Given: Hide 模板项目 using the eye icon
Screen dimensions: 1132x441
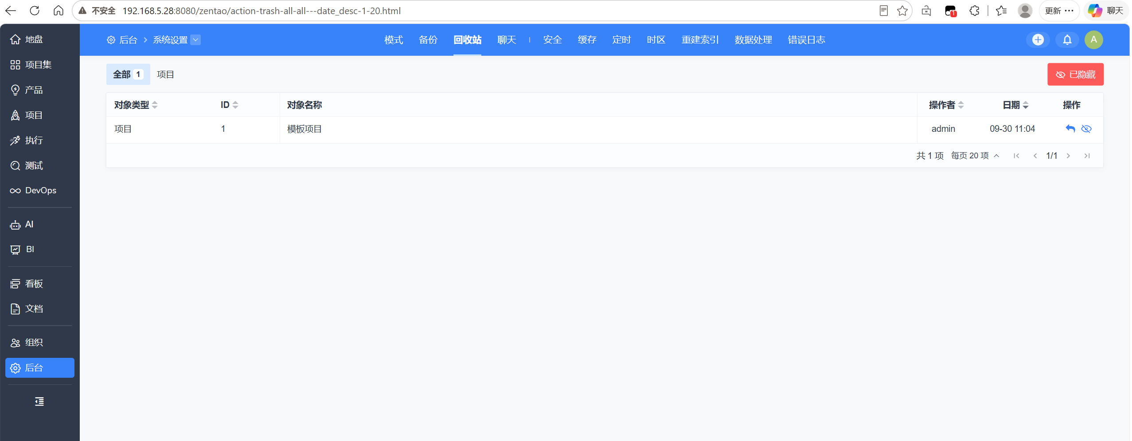Looking at the screenshot, I should click(1086, 129).
